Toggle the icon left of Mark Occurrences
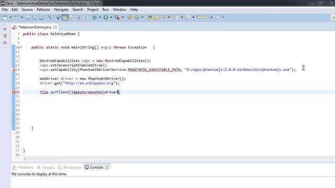335x188 pixels. click(58, 17)
